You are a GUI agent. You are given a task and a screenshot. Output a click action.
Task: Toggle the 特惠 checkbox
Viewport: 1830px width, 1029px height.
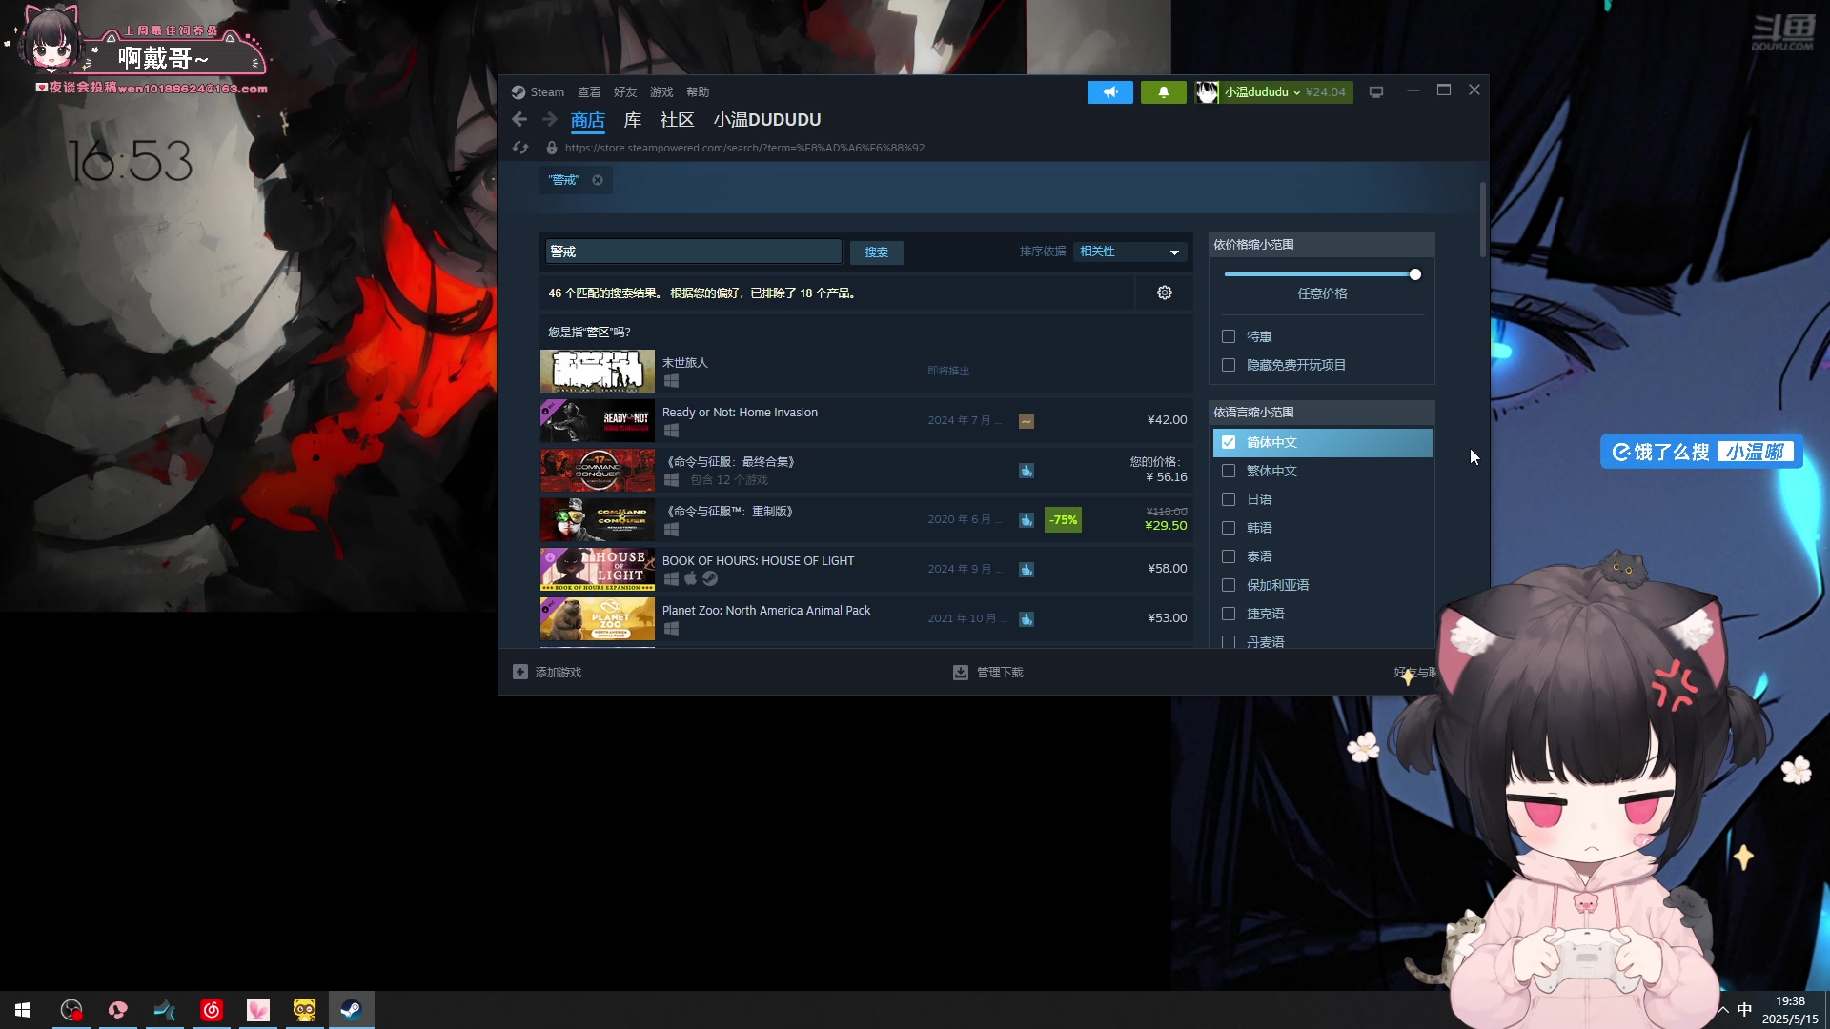pyautogui.click(x=1229, y=336)
